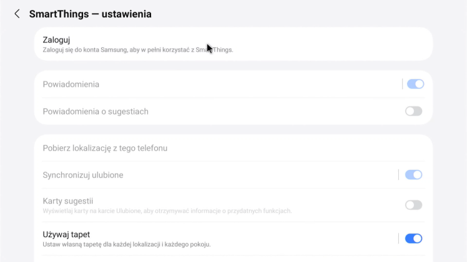Screen dimensions: 467x262
Task: Disable the Powiadomienia toggle
Action: [415, 84]
